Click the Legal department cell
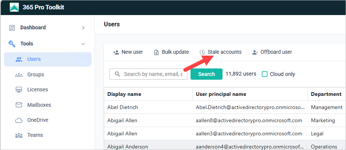This screenshot has width=346, height=150. coord(326,134)
